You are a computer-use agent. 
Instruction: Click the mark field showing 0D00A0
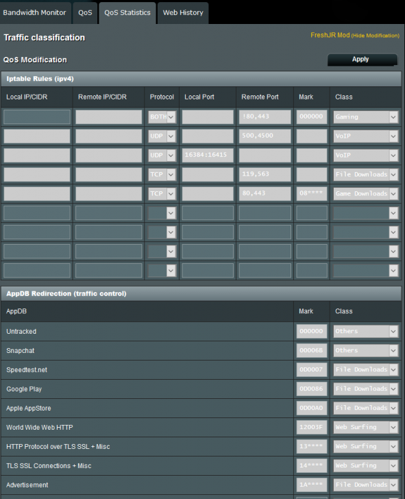point(312,408)
